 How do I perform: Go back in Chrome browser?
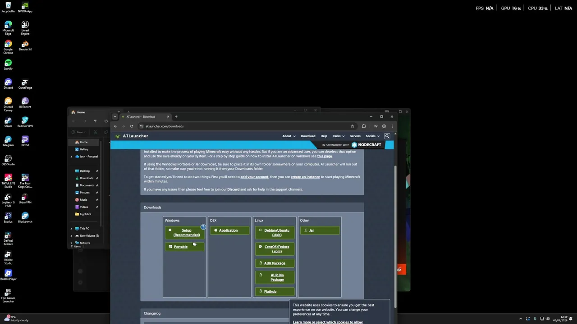pyautogui.click(x=115, y=126)
